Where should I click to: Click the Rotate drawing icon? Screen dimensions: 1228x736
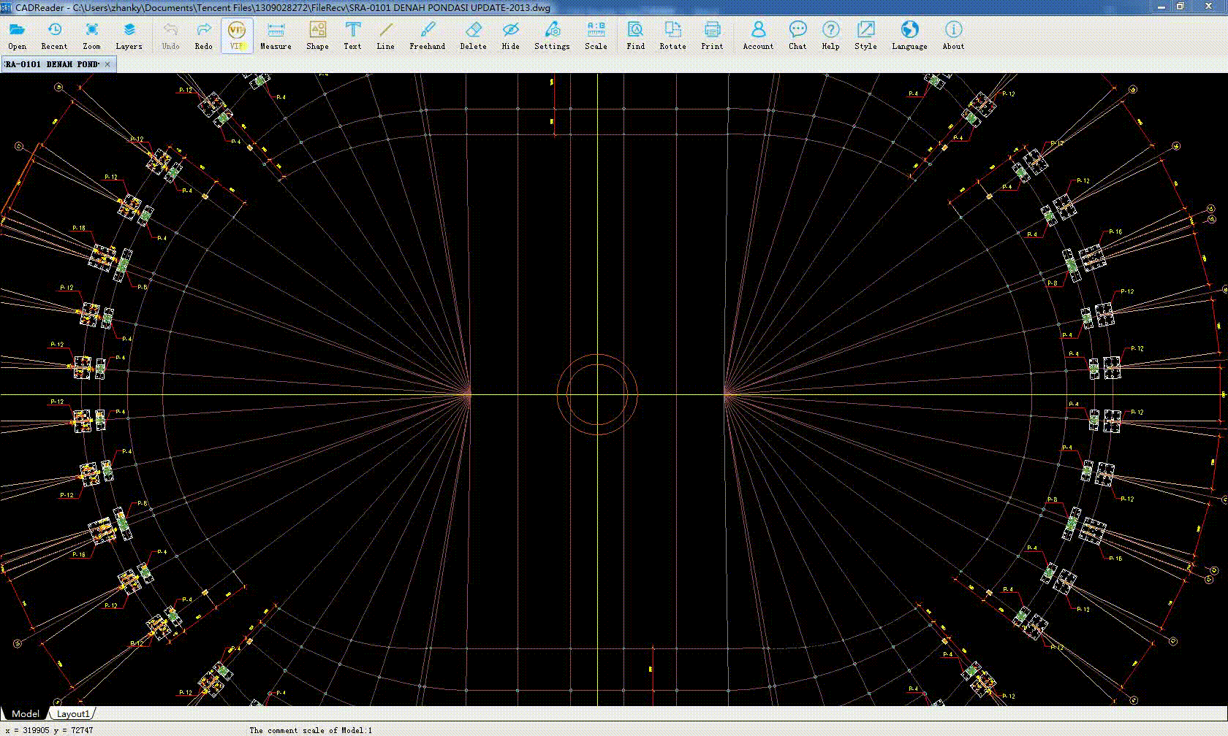[672, 34]
